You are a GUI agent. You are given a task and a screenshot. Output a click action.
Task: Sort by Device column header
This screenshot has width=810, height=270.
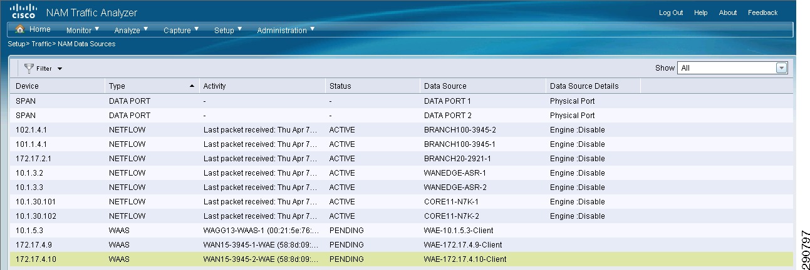[58, 86]
